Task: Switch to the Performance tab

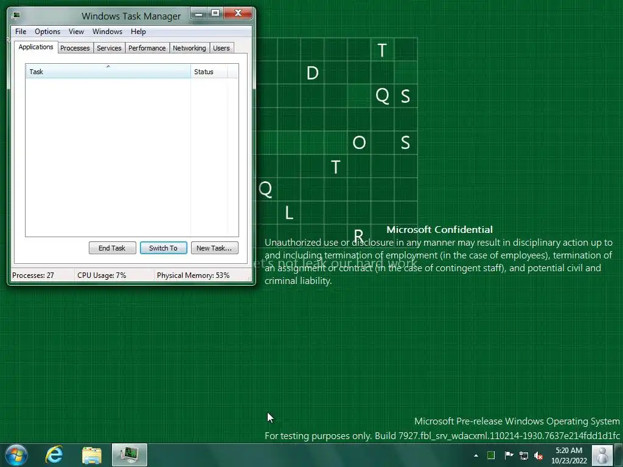Action: 147,48
